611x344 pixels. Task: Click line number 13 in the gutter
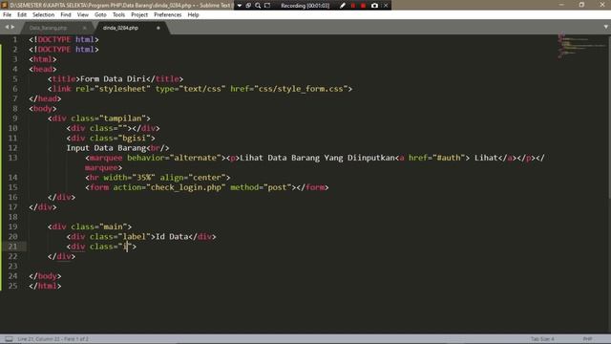click(x=12, y=158)
